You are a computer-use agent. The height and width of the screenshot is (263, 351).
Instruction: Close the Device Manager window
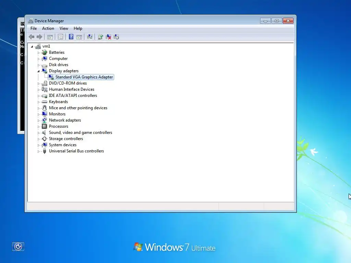point(288,21)
